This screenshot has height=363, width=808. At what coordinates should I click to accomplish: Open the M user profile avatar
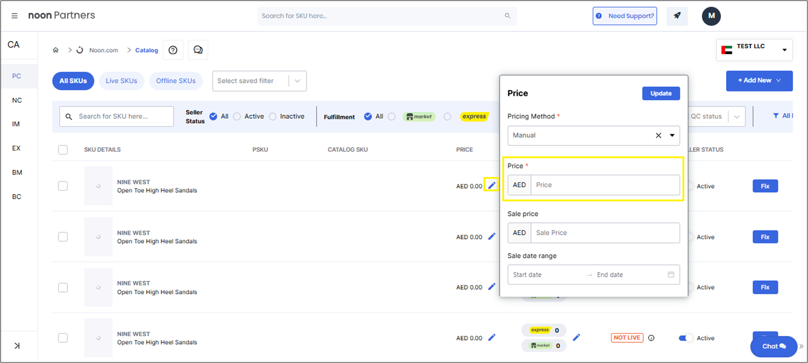(711, 16)
